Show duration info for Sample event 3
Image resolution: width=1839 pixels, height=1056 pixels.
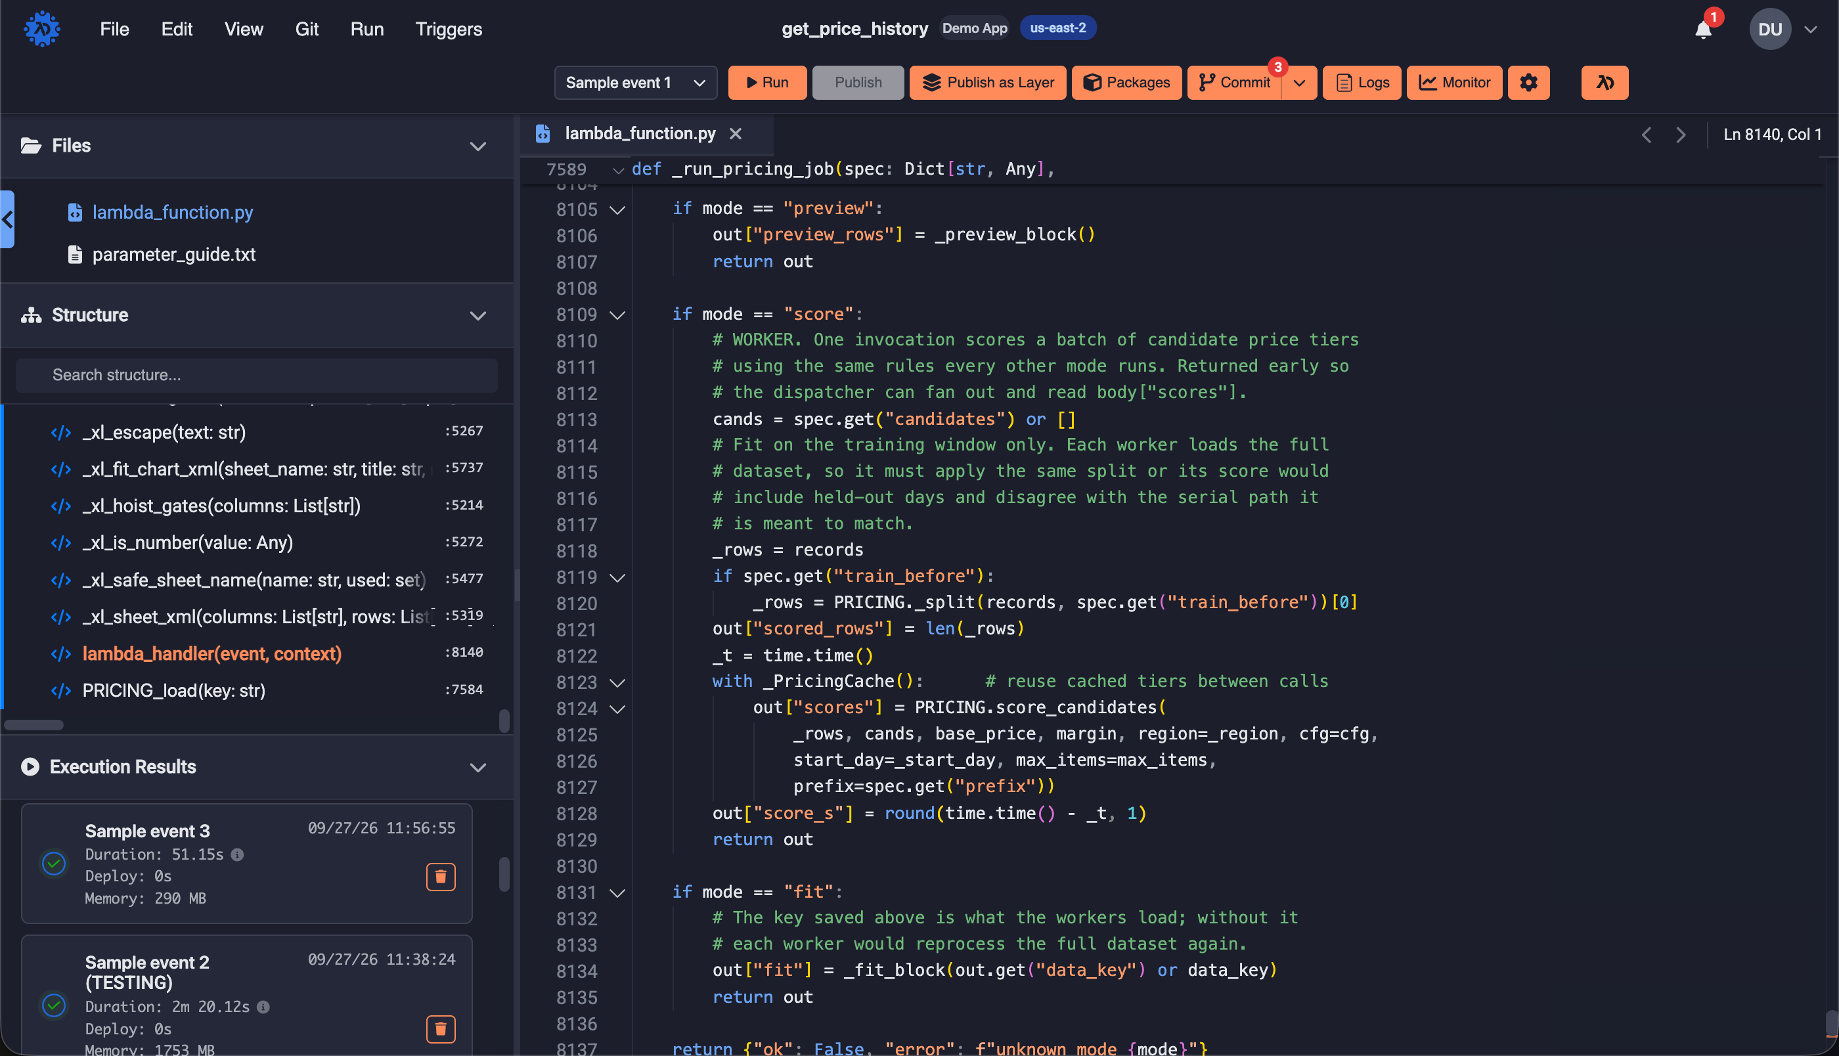click(237, 854)
